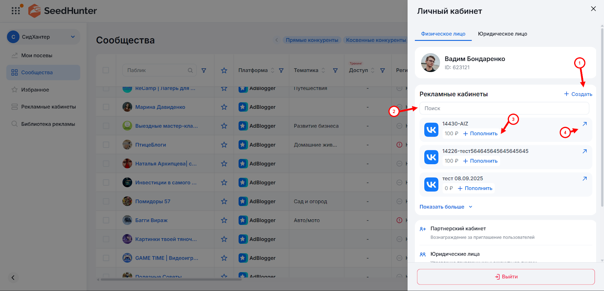Open the apps grid launcher icon
This screenshot has width=604, height=291.
(15, 11)
